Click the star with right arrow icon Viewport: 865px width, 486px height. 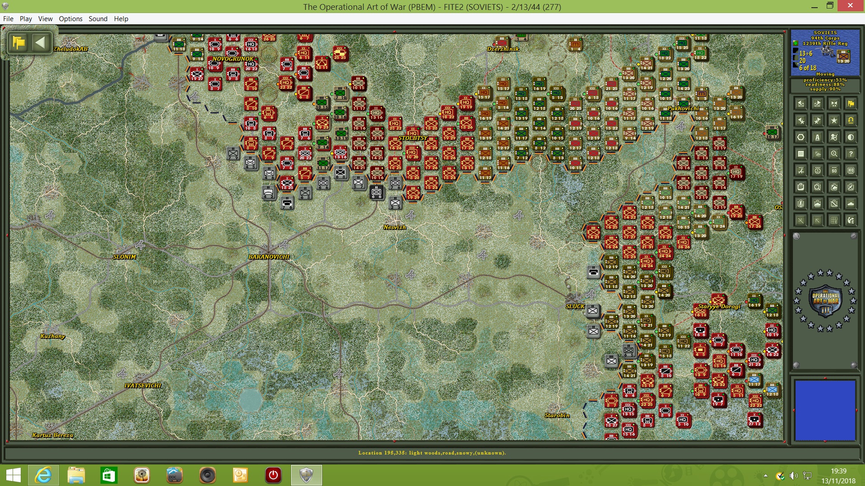817,121
